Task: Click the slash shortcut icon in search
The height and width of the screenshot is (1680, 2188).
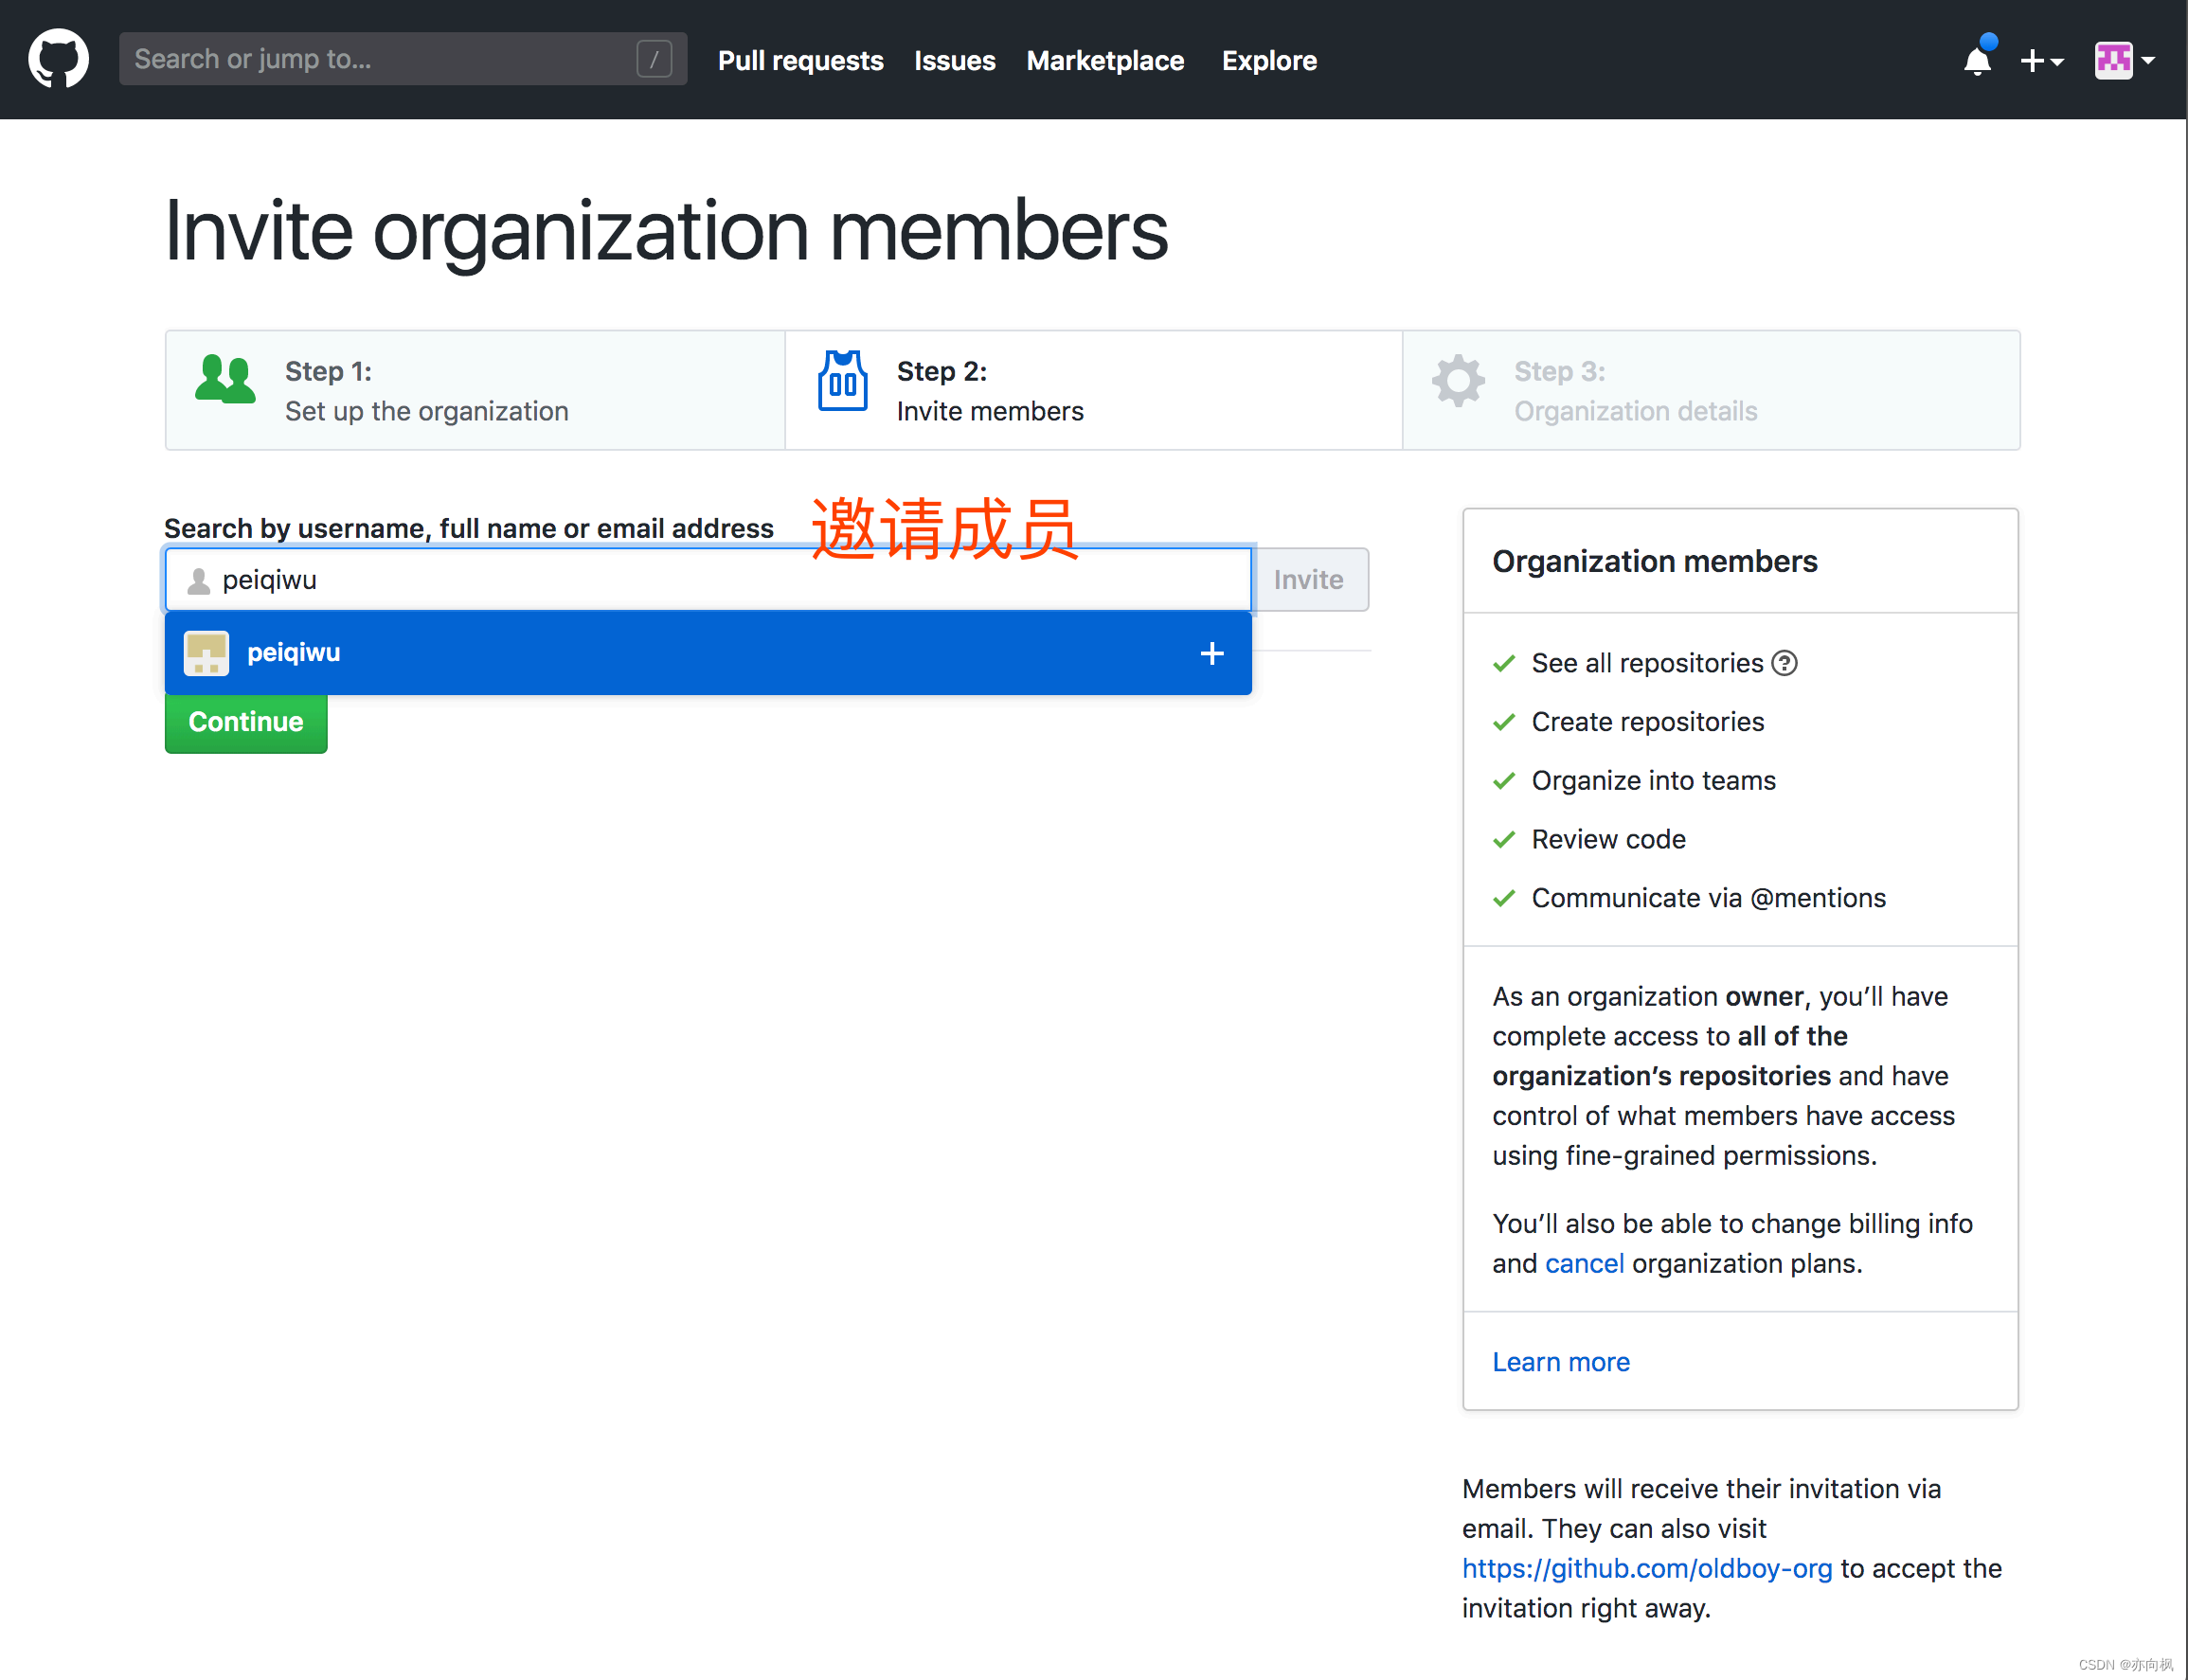Action: tap(654, 59)
